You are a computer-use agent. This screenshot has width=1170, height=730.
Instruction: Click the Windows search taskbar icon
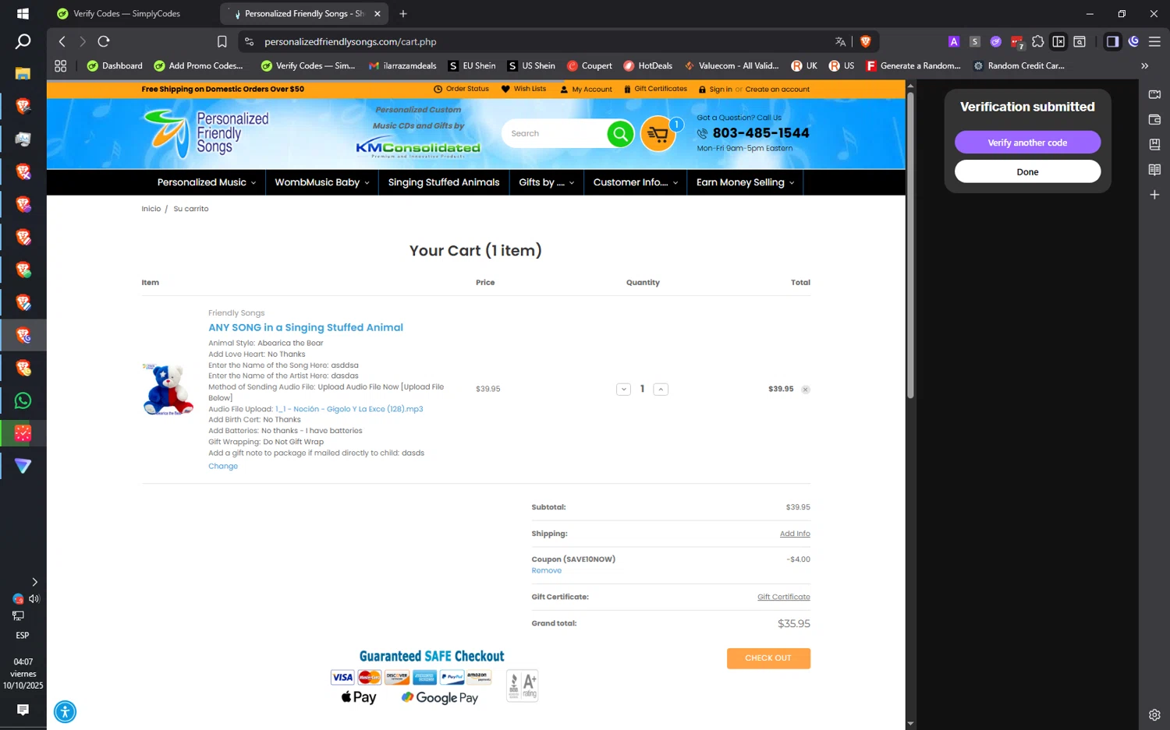click(23, 42)
